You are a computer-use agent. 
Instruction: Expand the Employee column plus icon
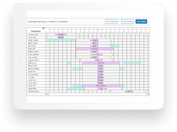pyautogui.click(x=44, y=29)
